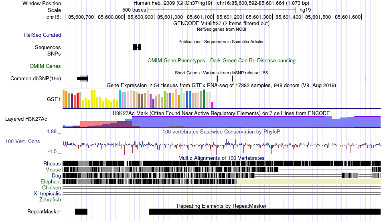Click the 'chr16:' ruler label on the left
The width and height of the screenshot is (381, 221).
pos(54,17)
